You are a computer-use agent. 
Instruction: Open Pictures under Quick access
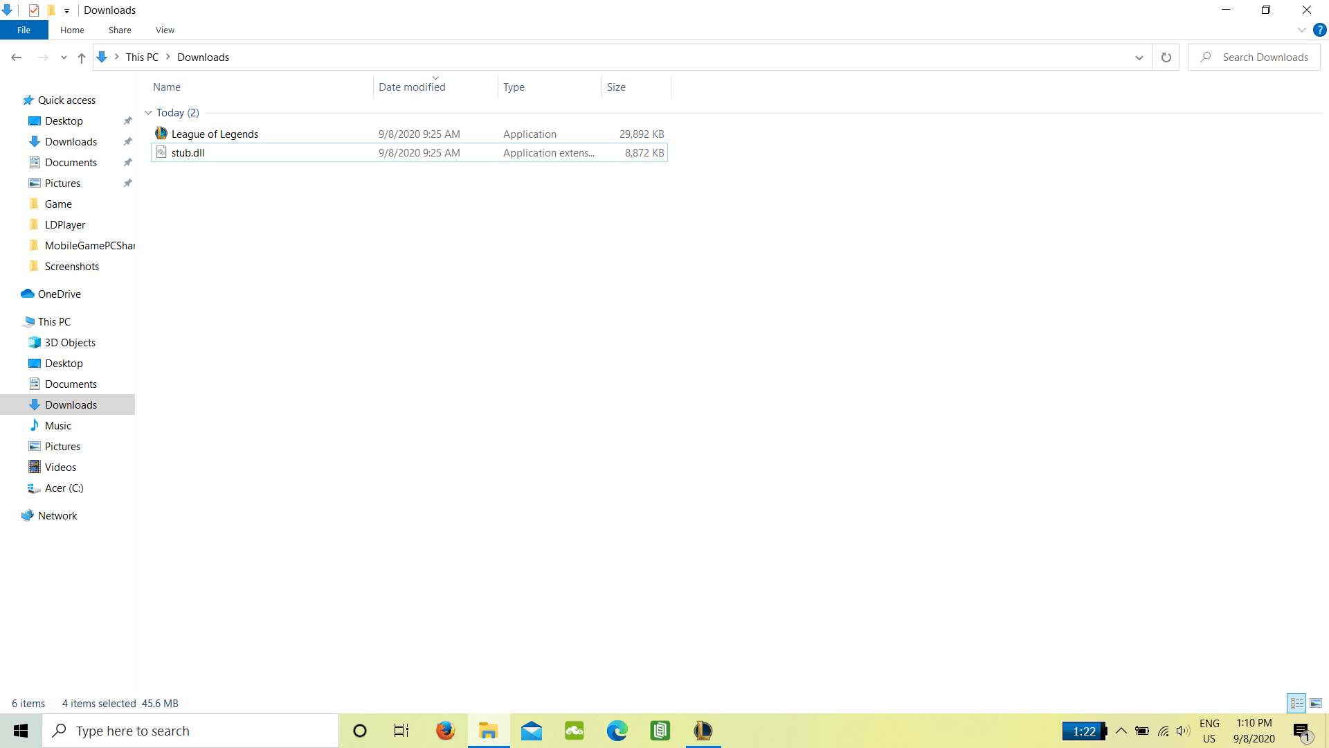coord(62,184)
